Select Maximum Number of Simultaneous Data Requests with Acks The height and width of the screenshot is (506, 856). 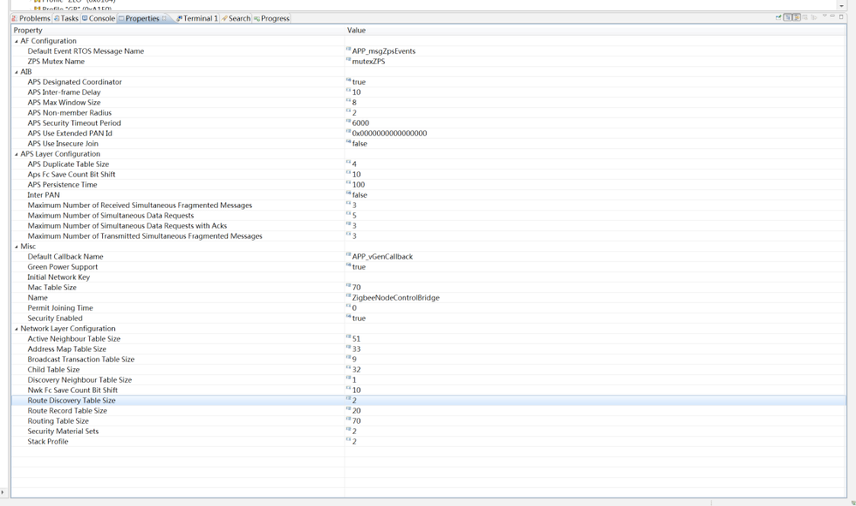tap(127, 226)
